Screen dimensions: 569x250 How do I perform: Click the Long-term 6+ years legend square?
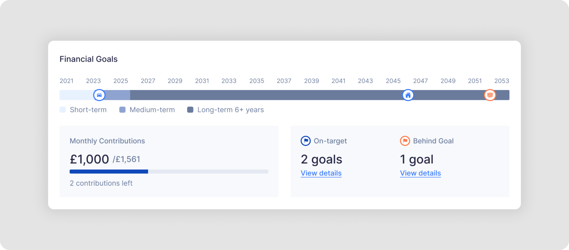190,110
